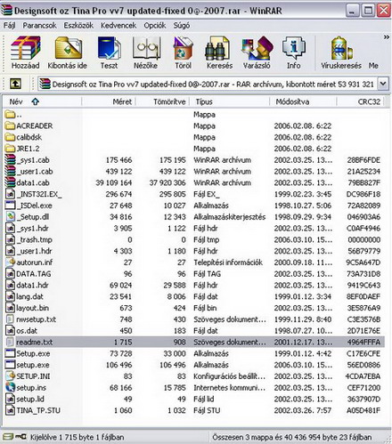Select the ACREADER folder icon
392x444 pixels.
click(10, 125)
